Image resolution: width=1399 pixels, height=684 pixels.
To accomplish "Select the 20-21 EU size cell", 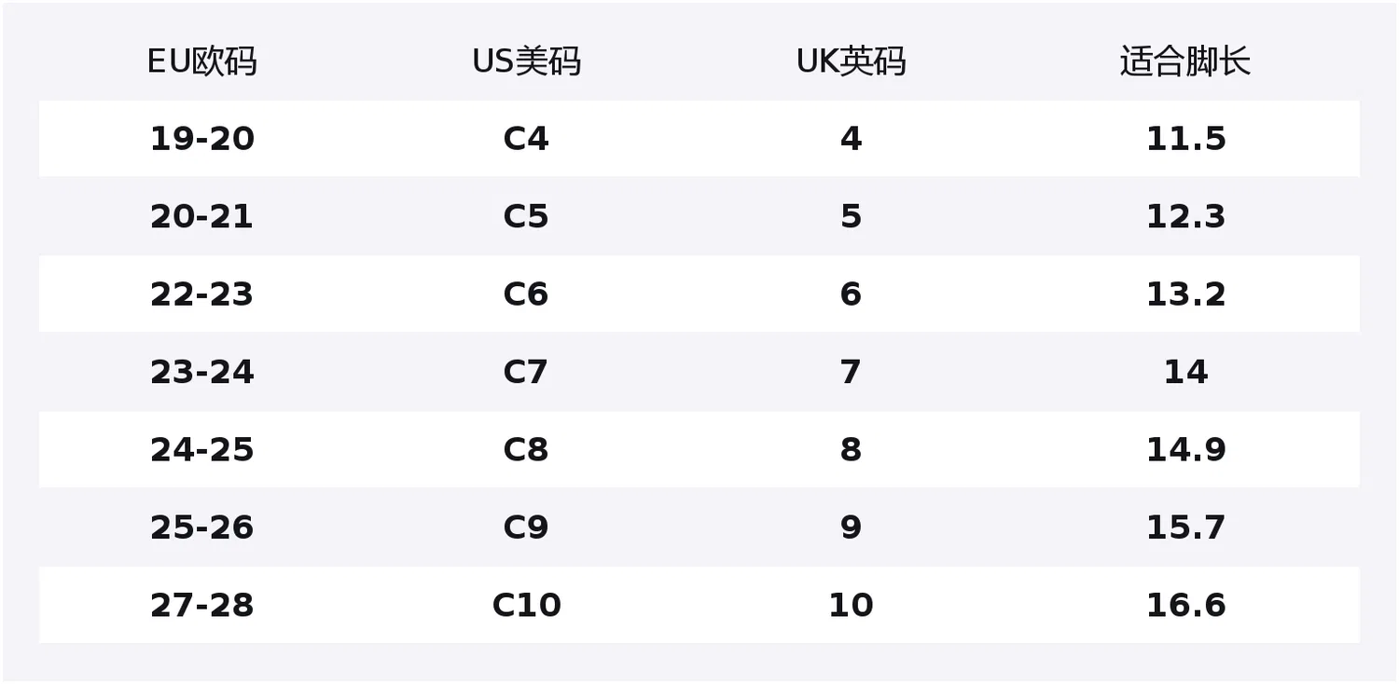I will (201, 216).
